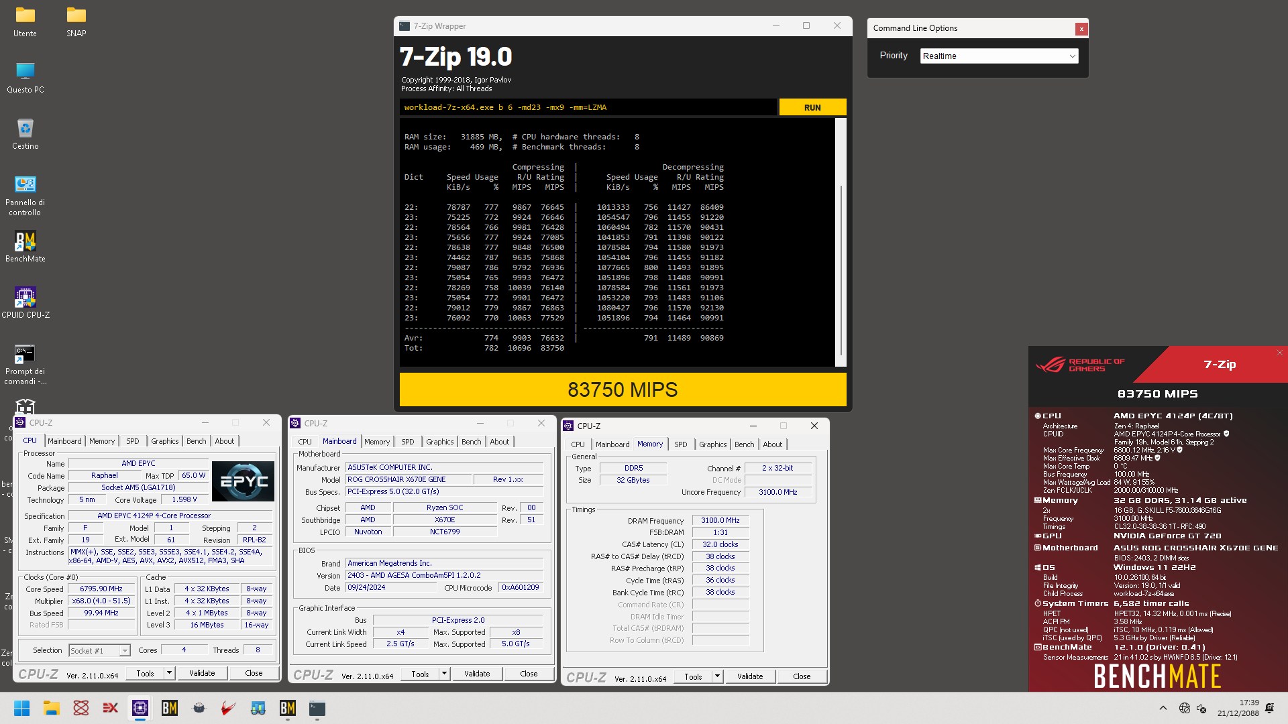The width and height of the screenshot is (1288, 724).
Task: Click the DRAM Frequency value 3100.0 MHz
Action: tap(720, 521)
